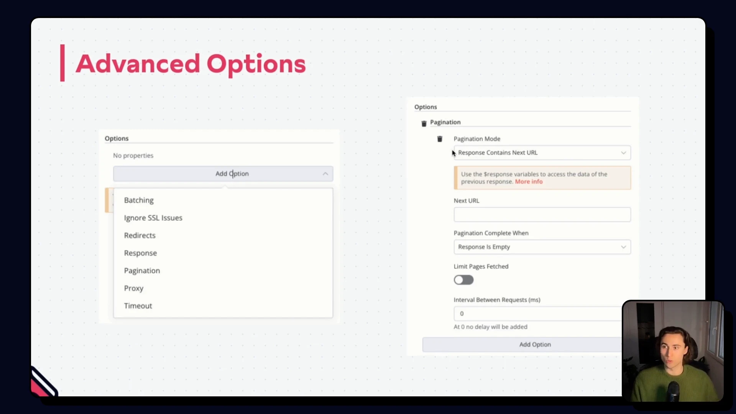736x414 pixels.
Task: Open the Pagination Complete When dropdown
Action: 542,247
